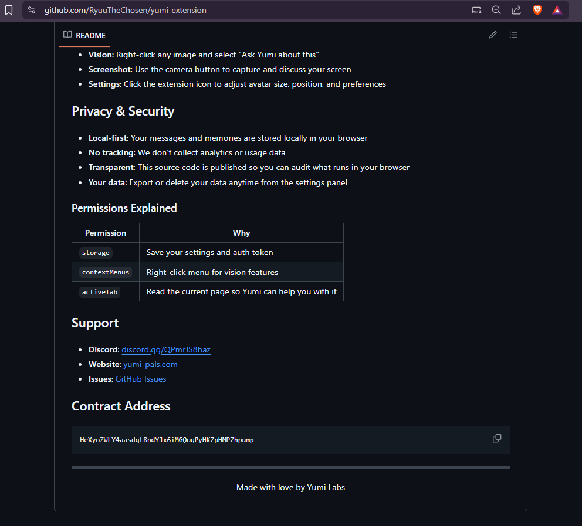Viewport: 582px width, 526px height.
Task: Open Brave Shields lion icon
Action: click(x=537, y=10)
